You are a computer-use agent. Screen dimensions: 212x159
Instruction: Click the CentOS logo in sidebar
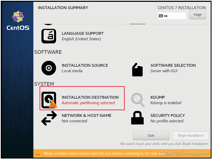click(18, 21)
